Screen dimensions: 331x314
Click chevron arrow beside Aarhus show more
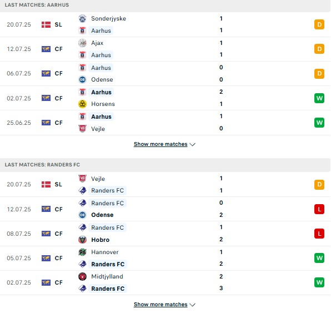pos(192,145)
